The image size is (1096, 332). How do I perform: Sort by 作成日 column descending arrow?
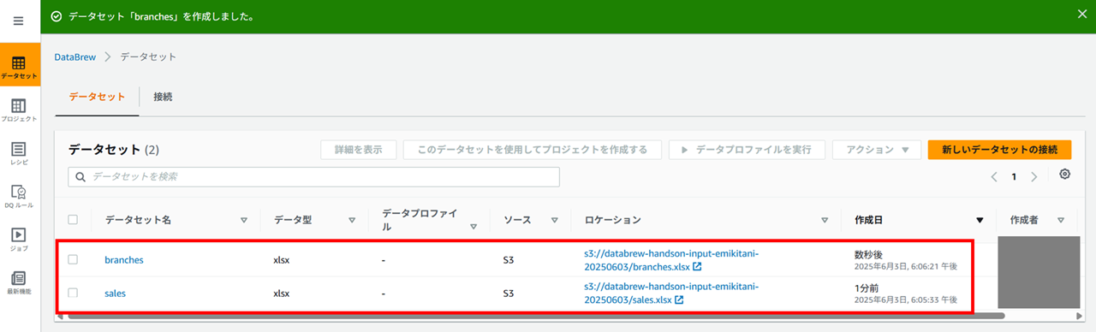[x=980, y=220]
